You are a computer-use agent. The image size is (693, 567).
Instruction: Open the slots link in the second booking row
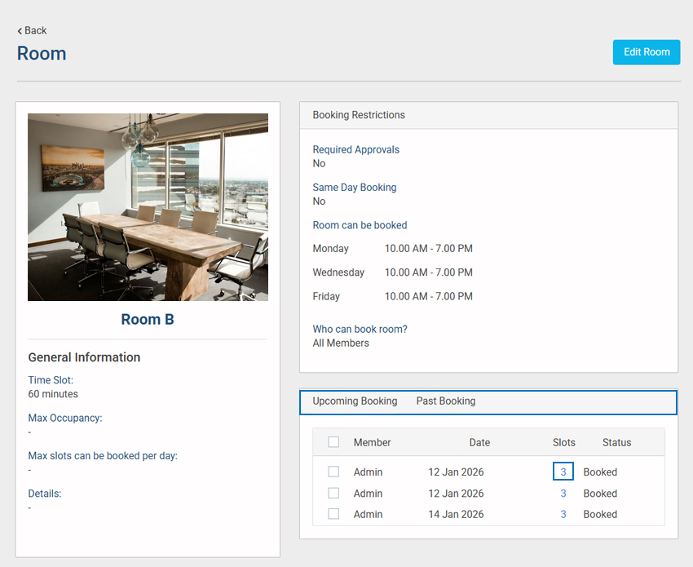coord(563,494)
